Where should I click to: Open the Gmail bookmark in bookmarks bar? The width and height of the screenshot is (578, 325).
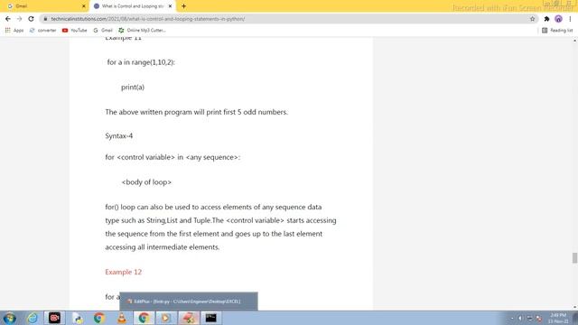[103, 30]
